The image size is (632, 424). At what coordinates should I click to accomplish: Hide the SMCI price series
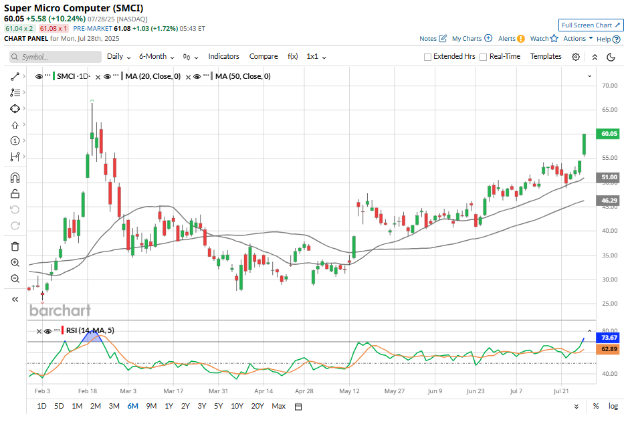[39, 77]
